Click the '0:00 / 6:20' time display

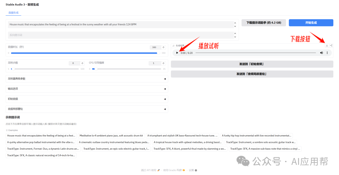(186, 53)
